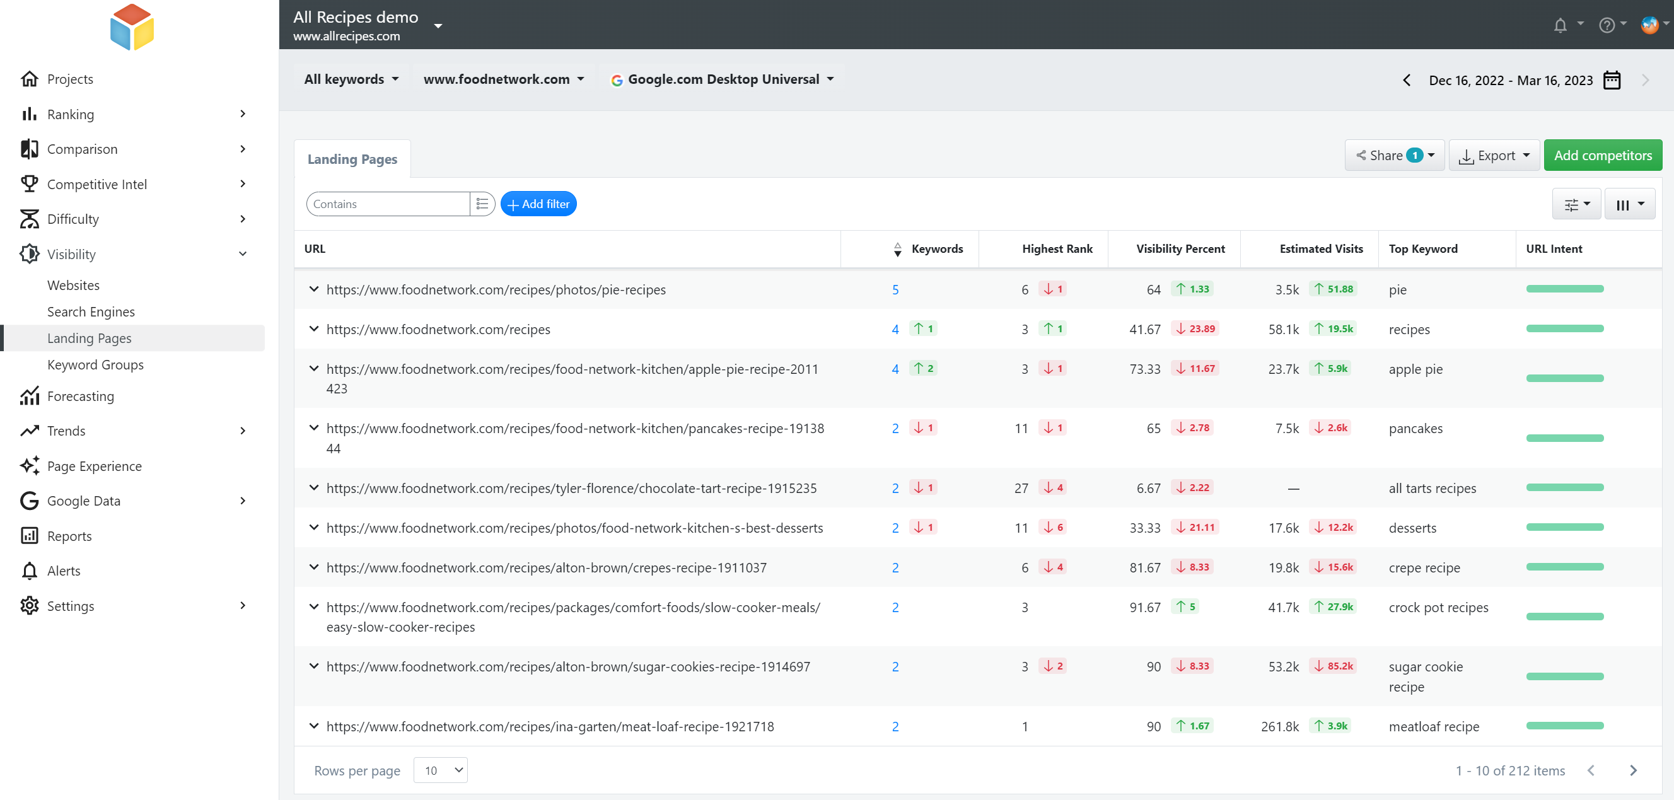Click the Ranking sidebar icon
This screenshot has width=1674, height=800.
click(29, 113)
